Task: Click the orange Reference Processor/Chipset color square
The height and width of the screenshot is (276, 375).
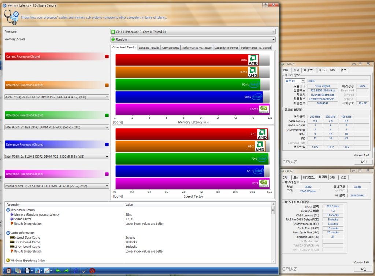Action: pos(107,85)
